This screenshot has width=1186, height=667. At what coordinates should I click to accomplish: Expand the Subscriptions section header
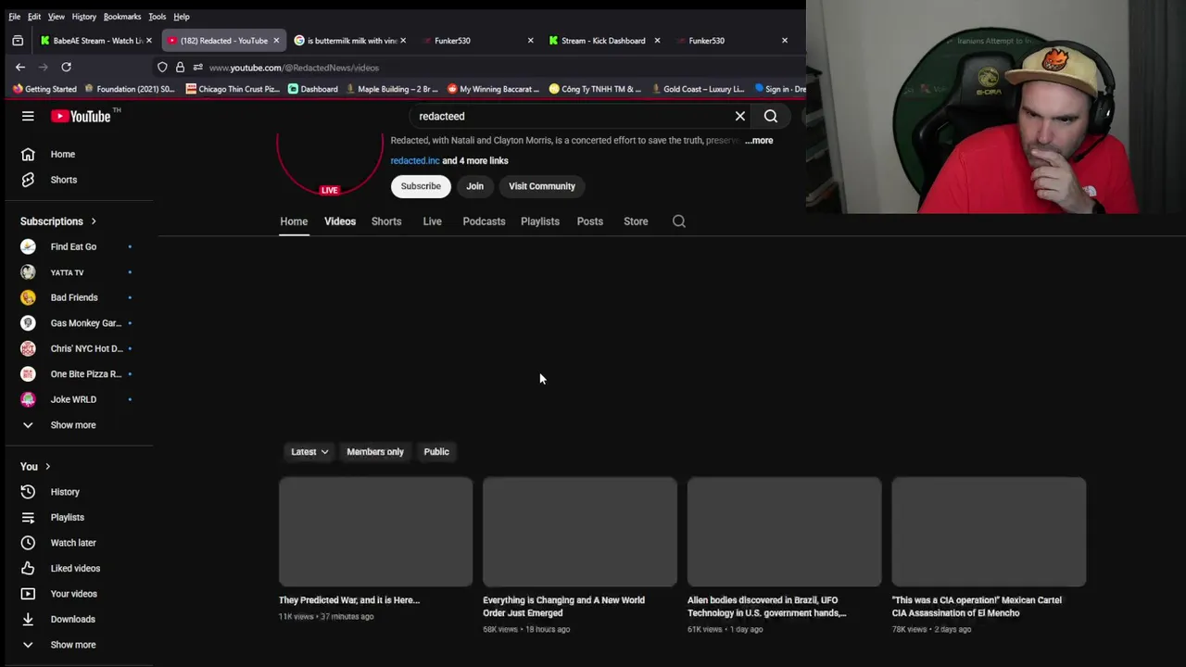tap(58, 221)
